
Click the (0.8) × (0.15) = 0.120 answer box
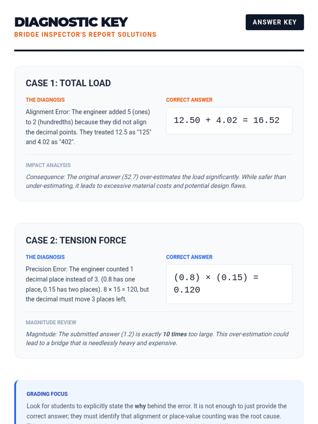(229, 284)
